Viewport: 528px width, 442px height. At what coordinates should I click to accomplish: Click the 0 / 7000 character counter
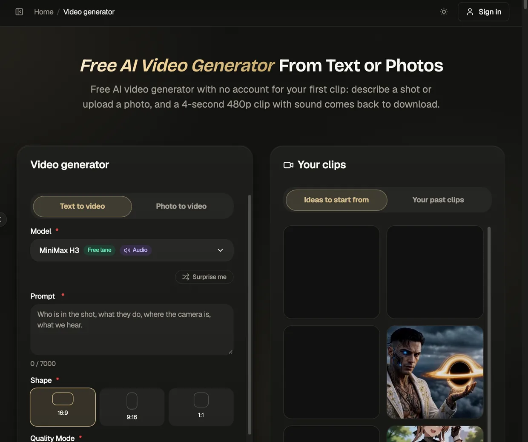coord(43,364)
